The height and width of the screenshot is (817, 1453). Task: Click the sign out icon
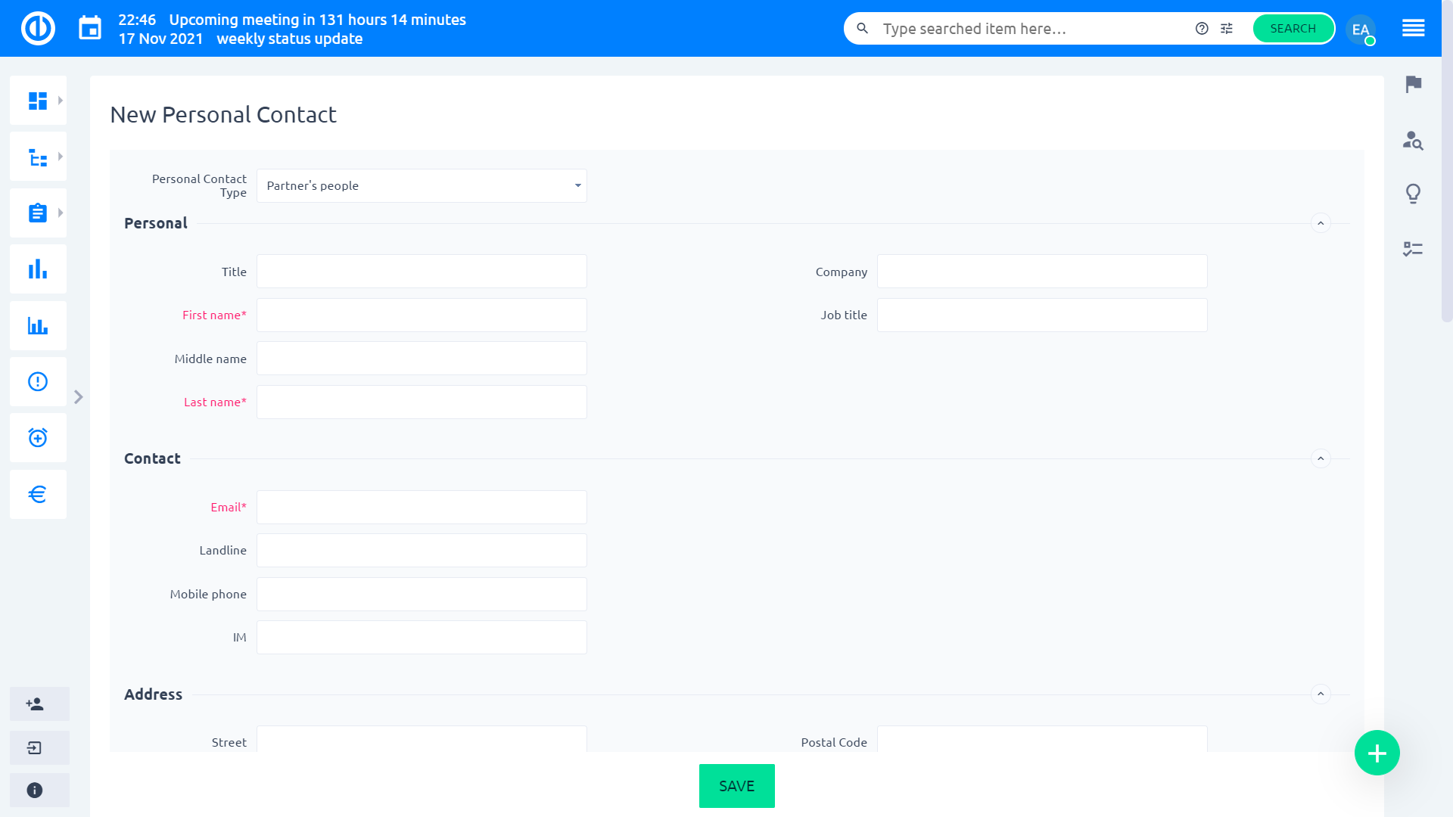click(x=35, y=747)
